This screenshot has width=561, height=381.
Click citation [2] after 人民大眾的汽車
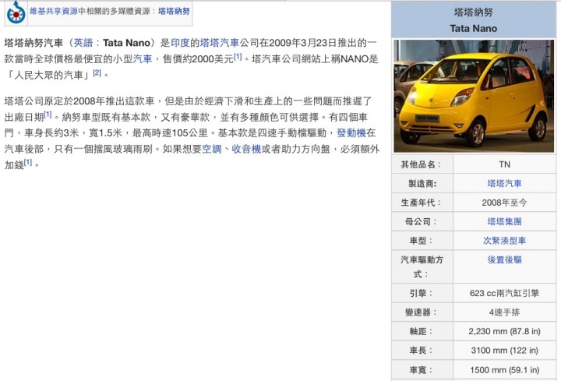(x=97, y=72)
